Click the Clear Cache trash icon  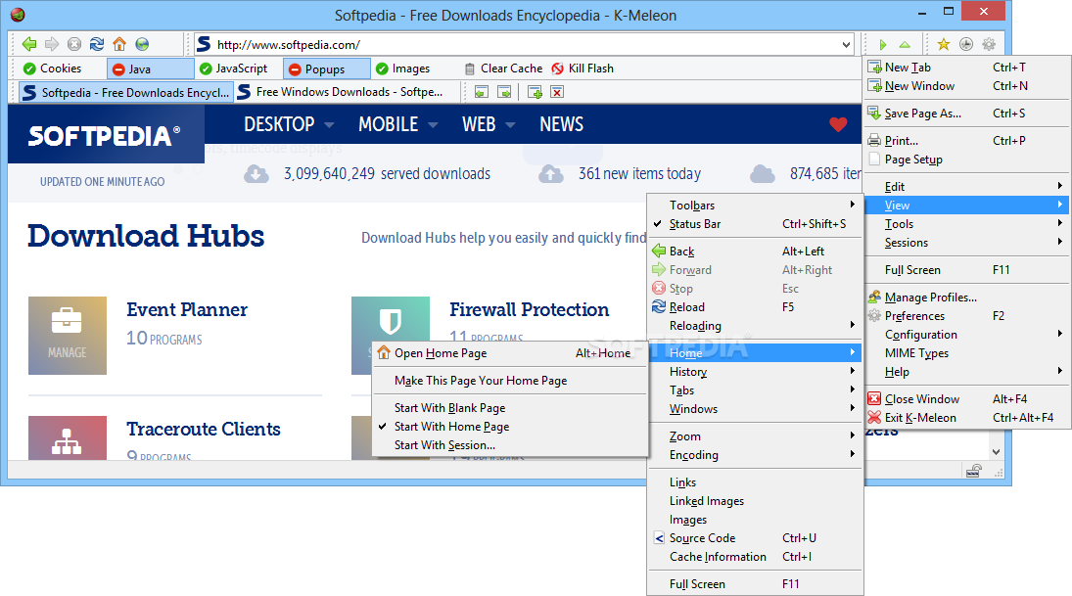[470, 69]
